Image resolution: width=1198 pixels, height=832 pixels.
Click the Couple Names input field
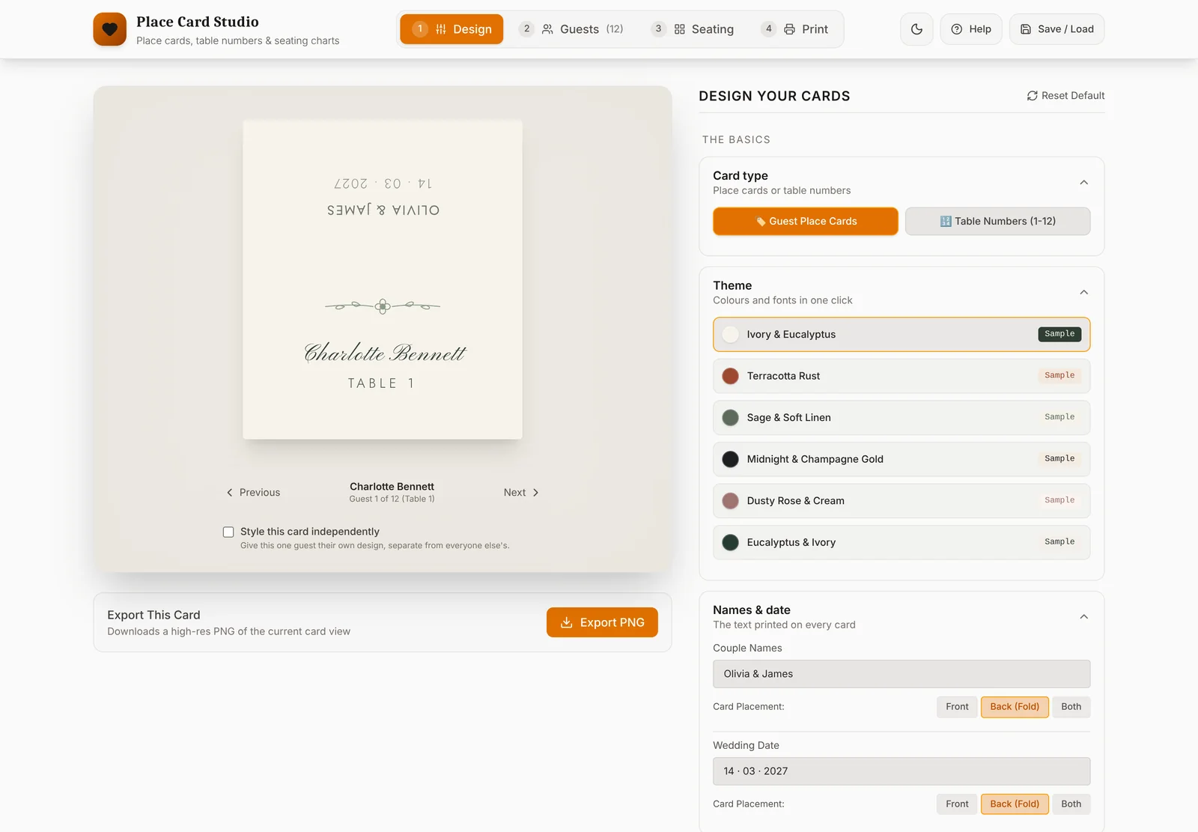(x=901, y=674)
